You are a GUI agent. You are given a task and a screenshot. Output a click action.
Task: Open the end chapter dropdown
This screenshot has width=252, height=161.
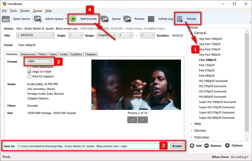147,35
